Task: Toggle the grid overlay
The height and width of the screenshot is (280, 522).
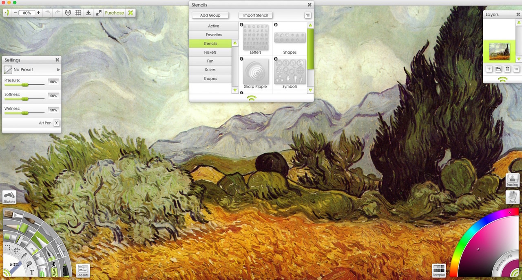Action: click(78, 13)
